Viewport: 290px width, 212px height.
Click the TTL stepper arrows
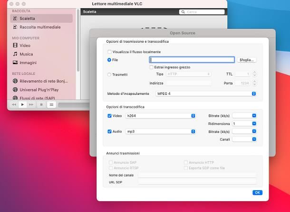(x=254, y=74)
